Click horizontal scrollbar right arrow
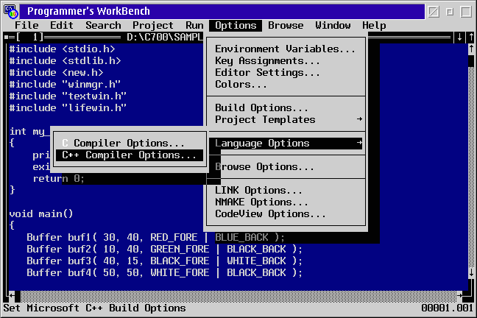Screen dimensions: 477x318 click(x=459, y=295)
